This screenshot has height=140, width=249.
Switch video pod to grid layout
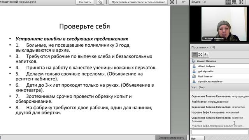point(228,2)
